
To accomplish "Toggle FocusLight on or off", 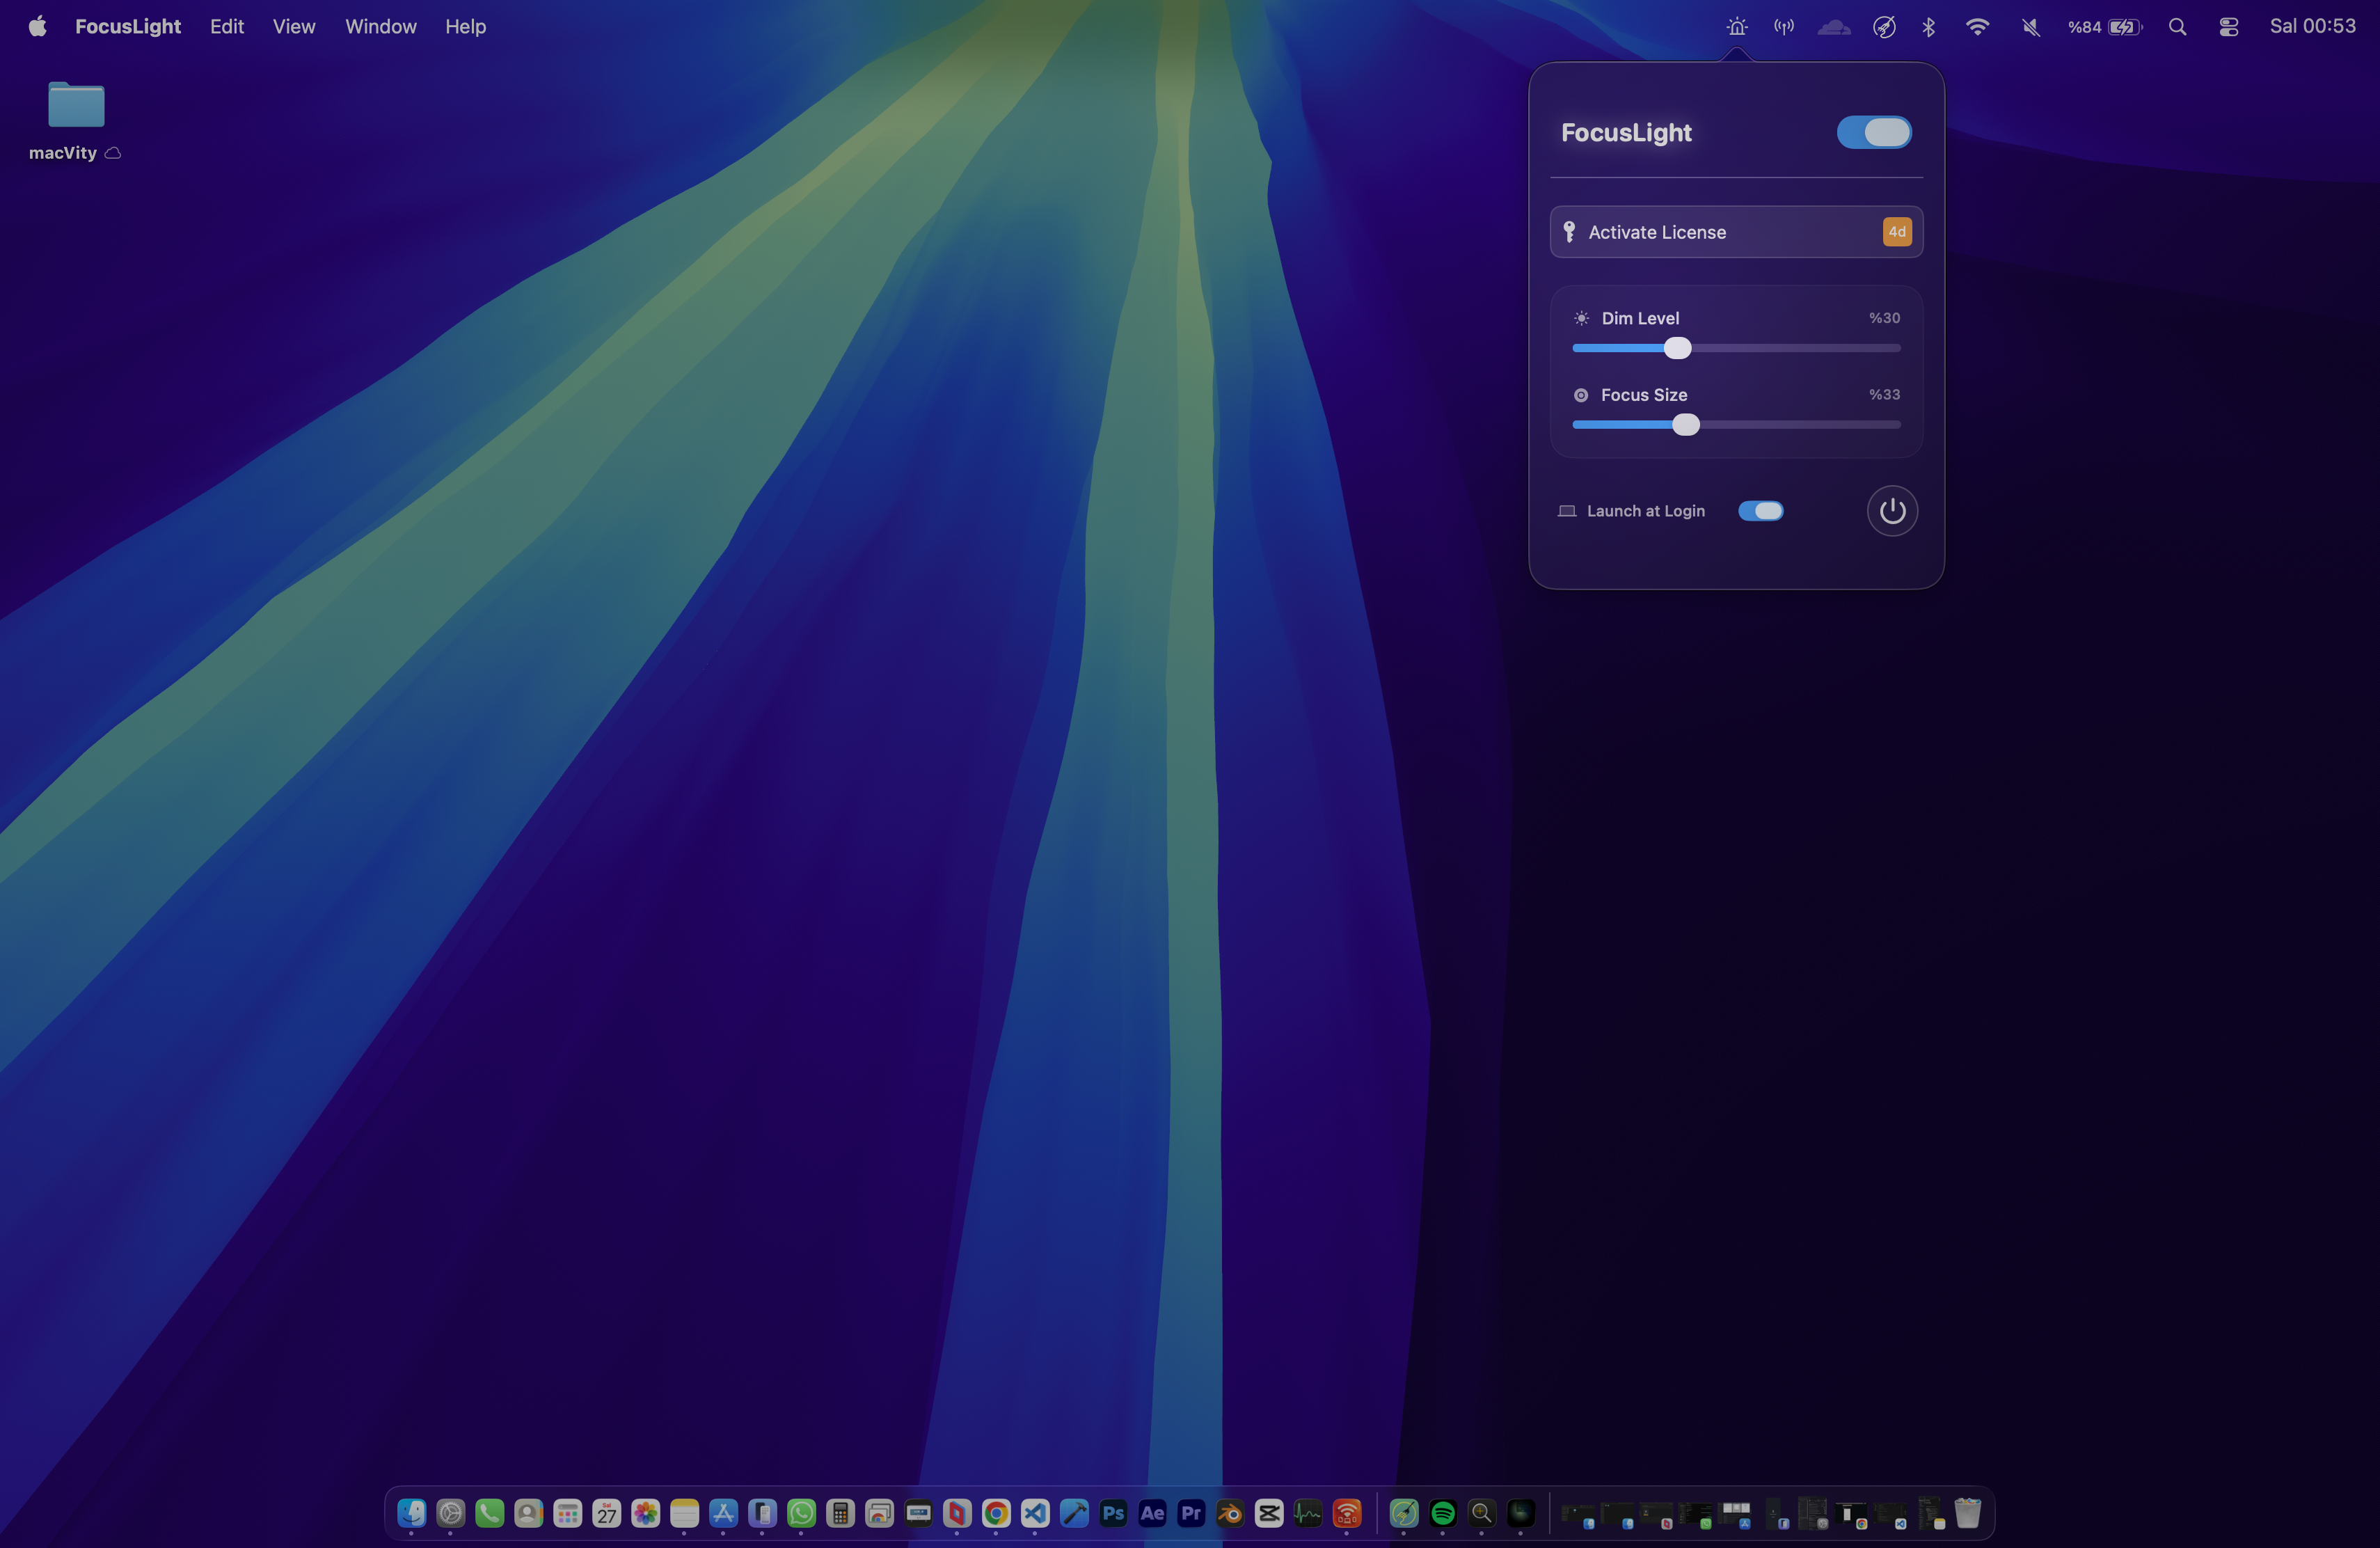I will coord(1874,132).
